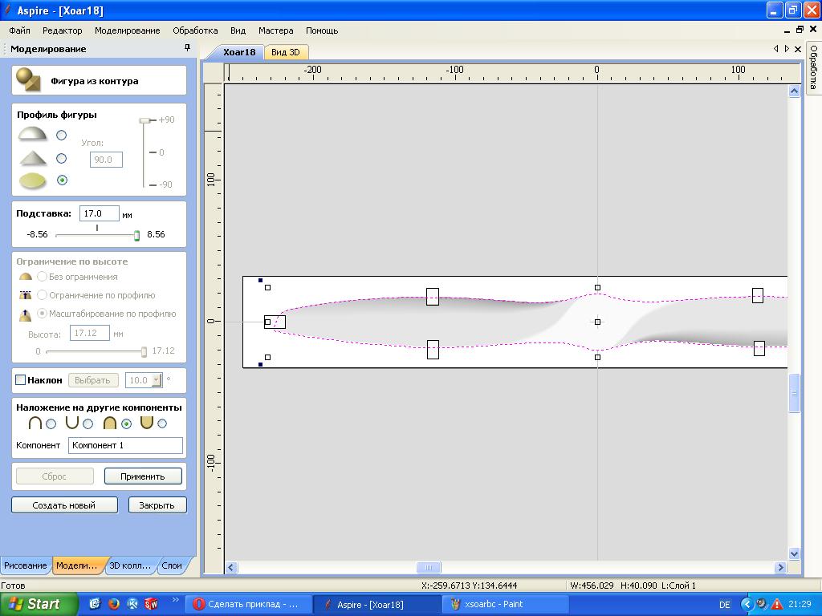Click the Фигура из контура tool icon
Image resolution: width=822 pixels, height=616 pixels.
(29, 79)
